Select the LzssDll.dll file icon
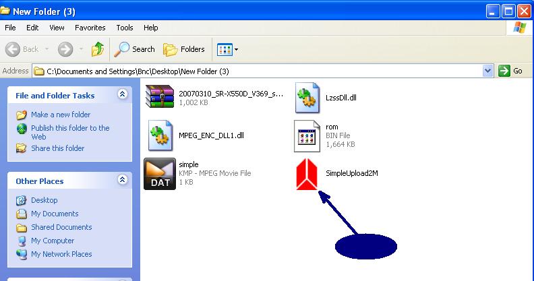 307,98
